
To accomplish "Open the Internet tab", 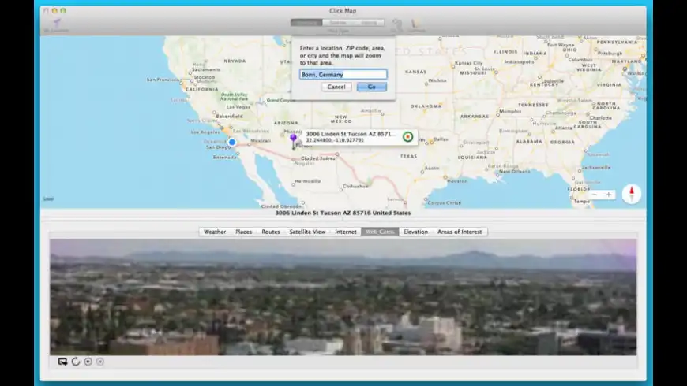I will pyautogui.click(x=346, y=232).
